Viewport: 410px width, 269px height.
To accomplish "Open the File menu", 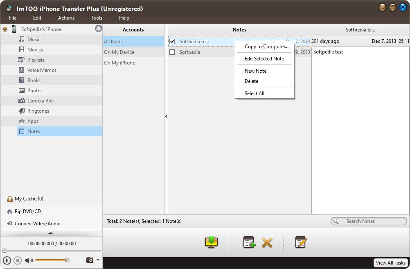I will [13, 18].
